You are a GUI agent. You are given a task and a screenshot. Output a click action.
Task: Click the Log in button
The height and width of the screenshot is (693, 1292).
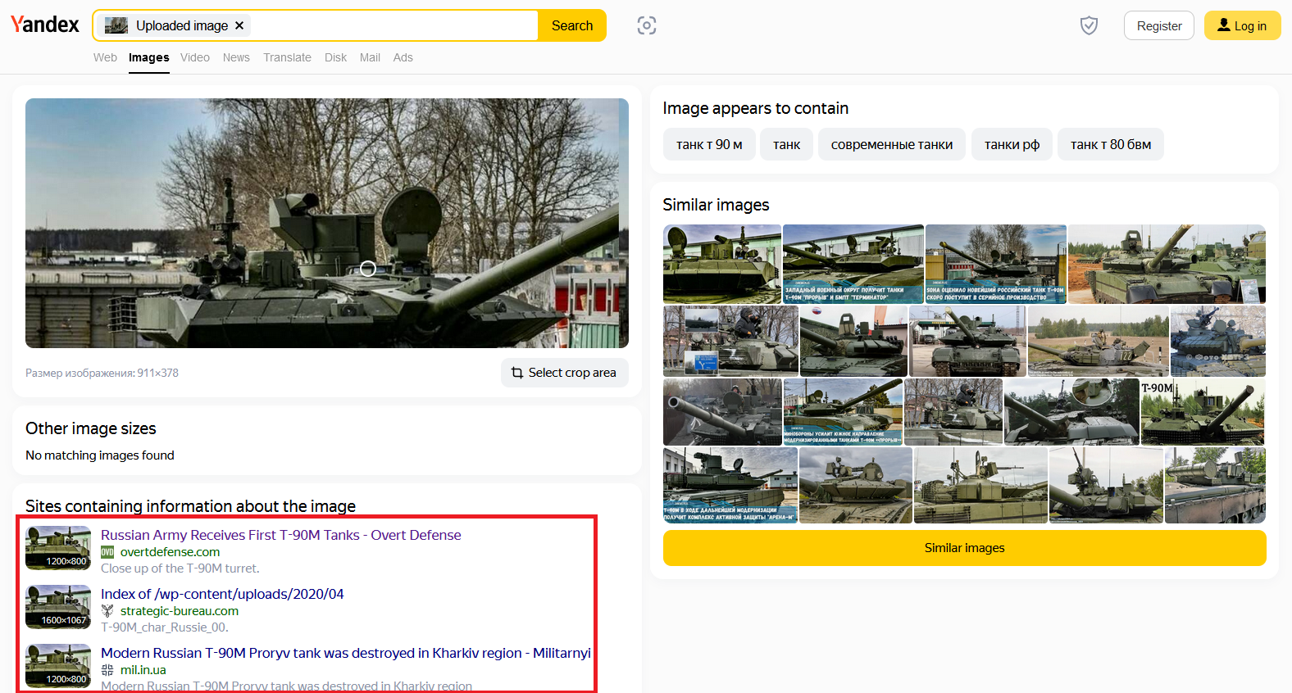(x=1242, y=25)
